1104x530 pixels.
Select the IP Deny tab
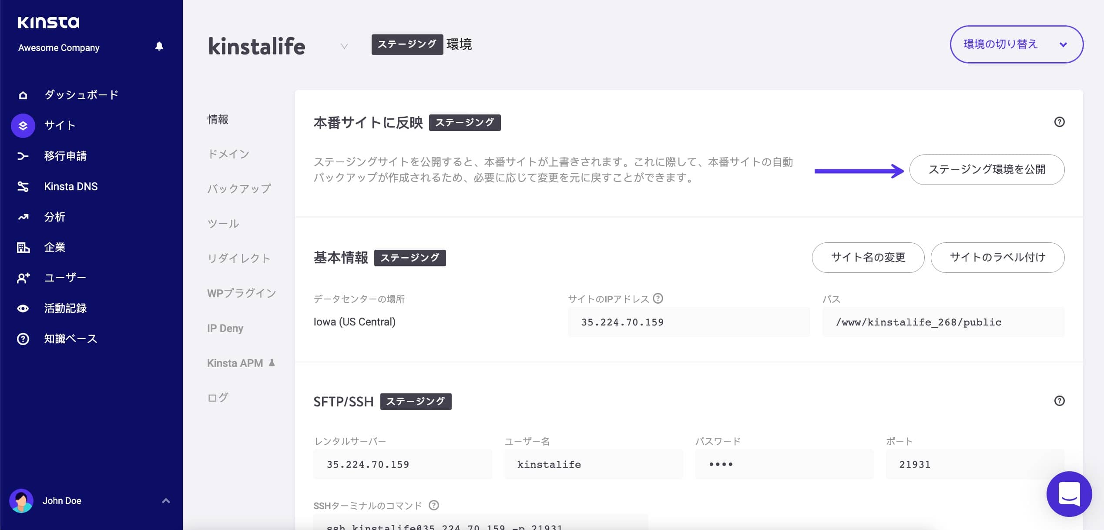pos(225,328)
